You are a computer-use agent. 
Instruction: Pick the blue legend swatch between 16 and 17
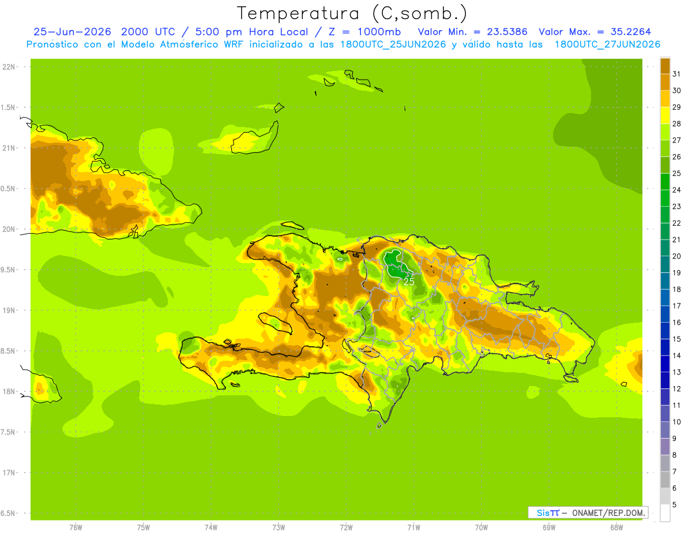tap(665, 314)
